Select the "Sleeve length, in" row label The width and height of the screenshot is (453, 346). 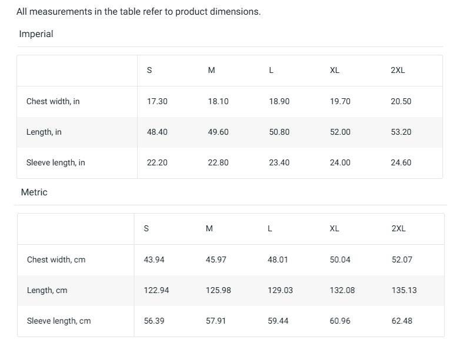(x=55, y=162)
